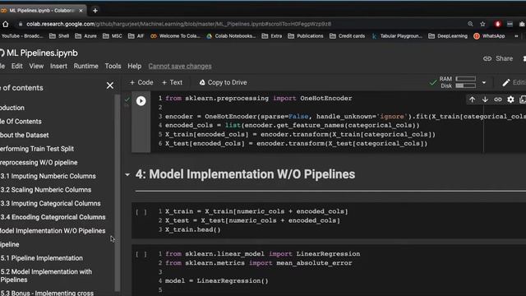Run the LinearRegression import cell

(141, 254)
